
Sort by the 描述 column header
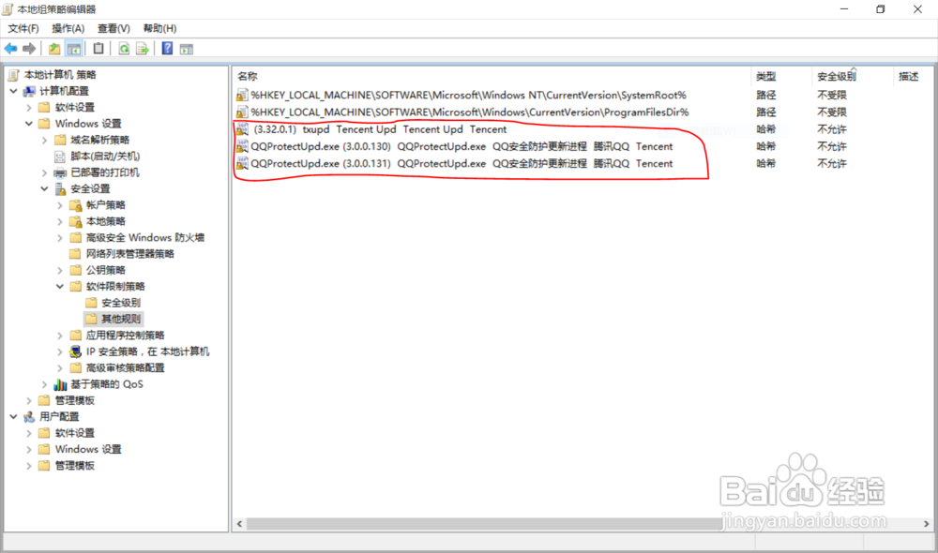click(913, 77)
